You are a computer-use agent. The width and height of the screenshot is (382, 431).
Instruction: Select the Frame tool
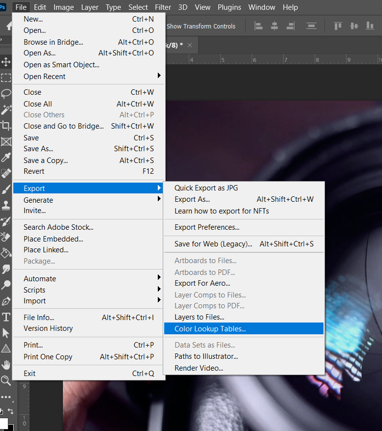[x=6, y=142]
